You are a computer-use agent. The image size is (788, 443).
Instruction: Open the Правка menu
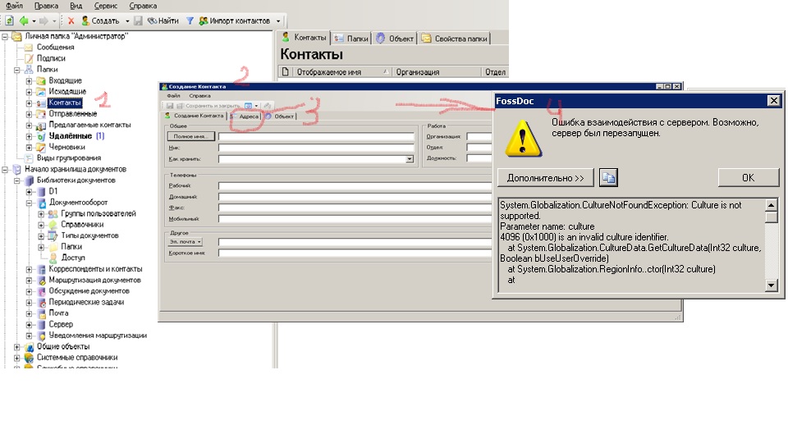46,6
